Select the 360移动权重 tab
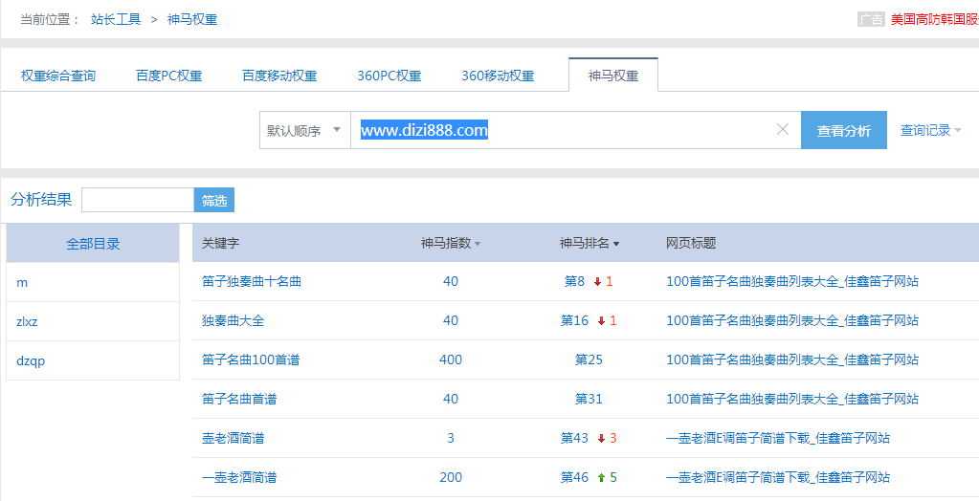 tap(498, 76)
